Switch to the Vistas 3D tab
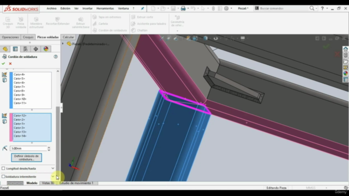This screenshot has height=196, width=349. [x=48, y=183]
